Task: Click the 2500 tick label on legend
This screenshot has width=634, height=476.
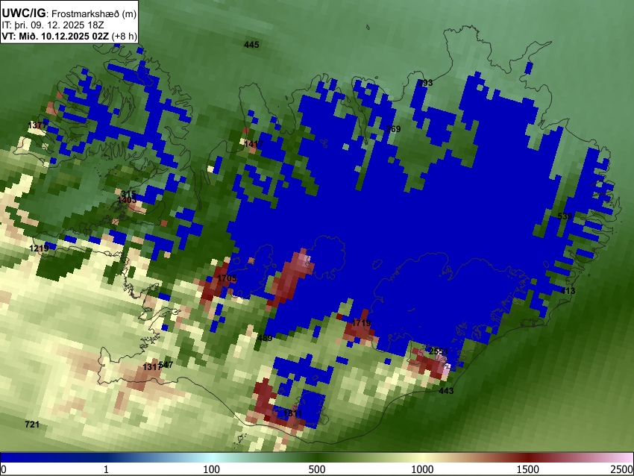Action: click(x=622, y=469)
